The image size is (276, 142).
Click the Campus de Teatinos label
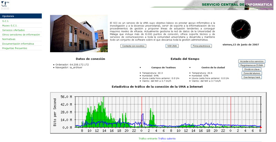(164, 68)
